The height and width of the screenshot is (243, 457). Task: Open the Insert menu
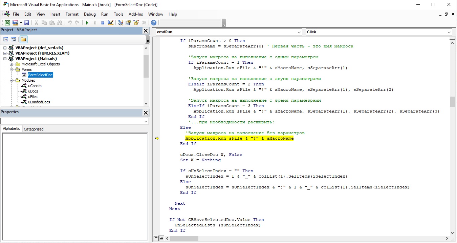[55, 14]
